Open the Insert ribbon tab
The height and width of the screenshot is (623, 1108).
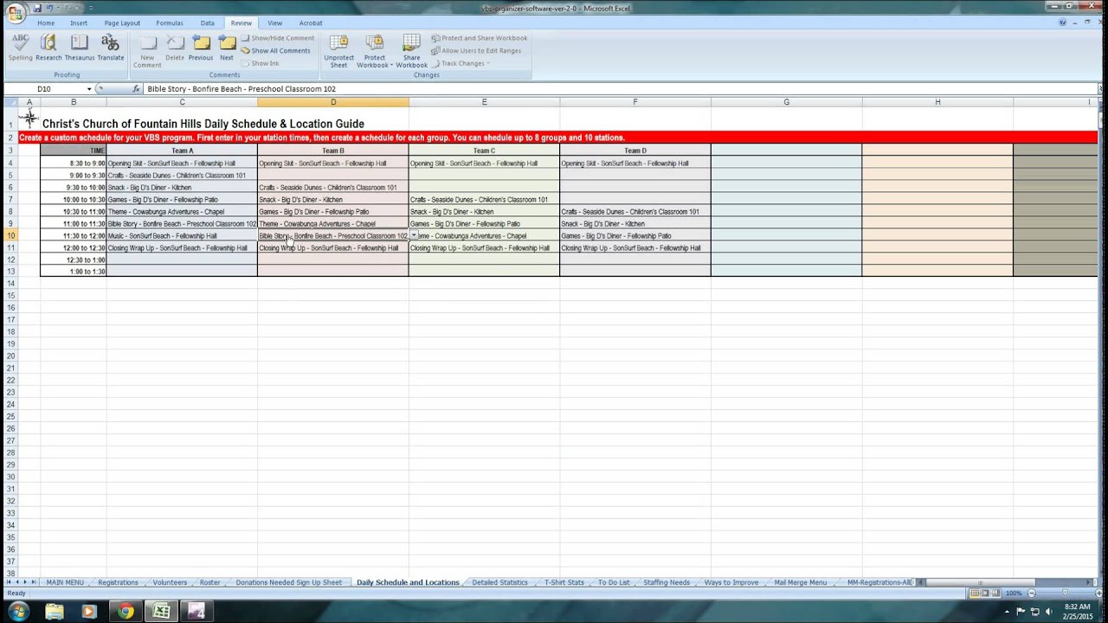point(79,23)
